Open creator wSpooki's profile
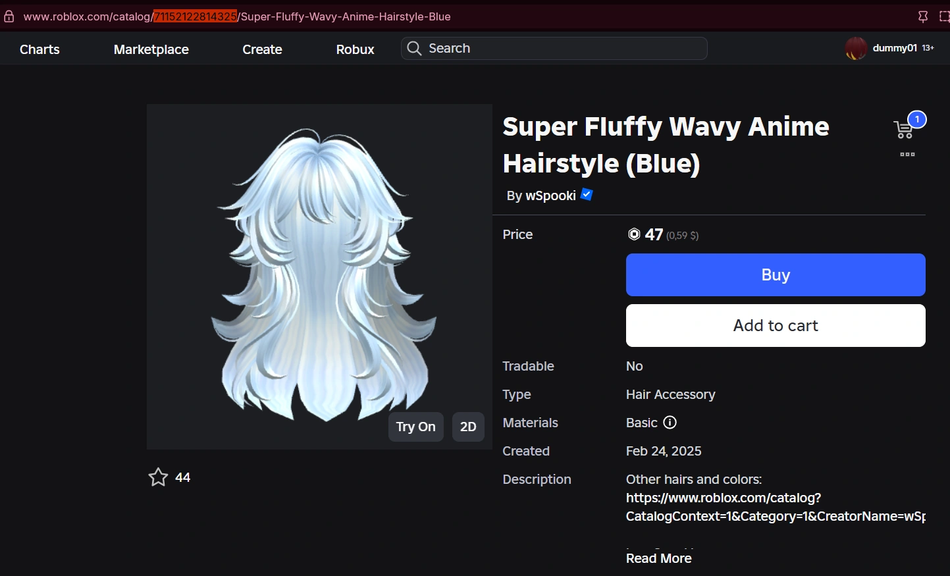Screen dimensions: 950x576 (550, 196)
